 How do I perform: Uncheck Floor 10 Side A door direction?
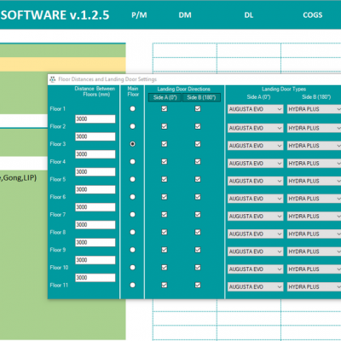(165, 267)
